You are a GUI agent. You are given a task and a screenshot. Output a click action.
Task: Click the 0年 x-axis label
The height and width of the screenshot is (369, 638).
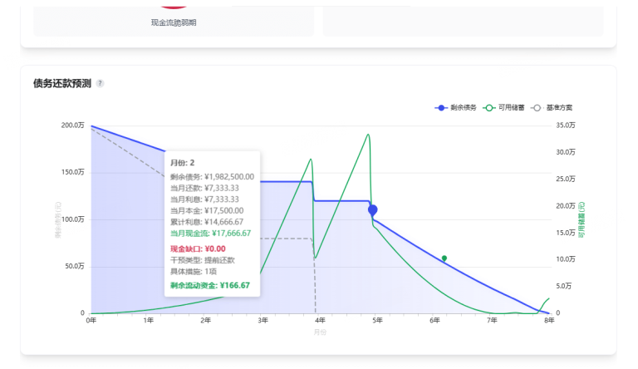[x=91, y=321]
